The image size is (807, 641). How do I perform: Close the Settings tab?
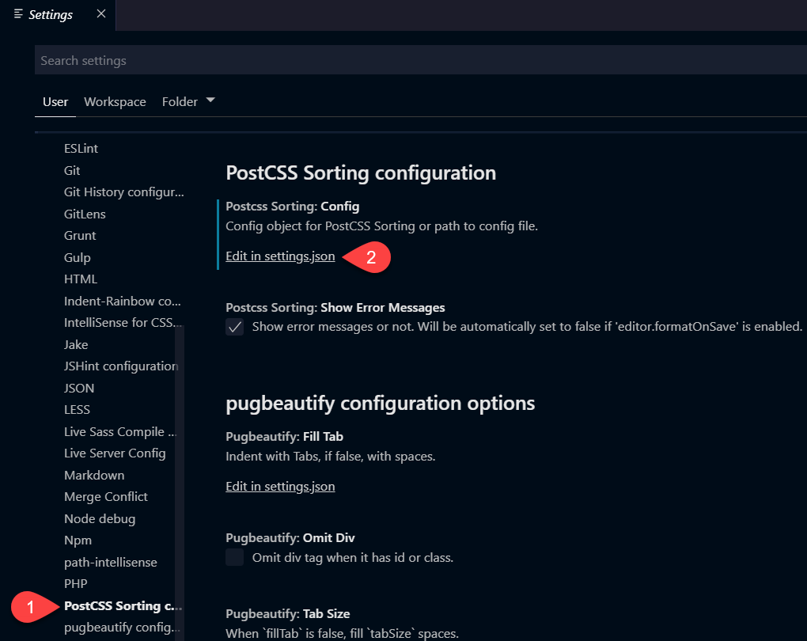100,13
